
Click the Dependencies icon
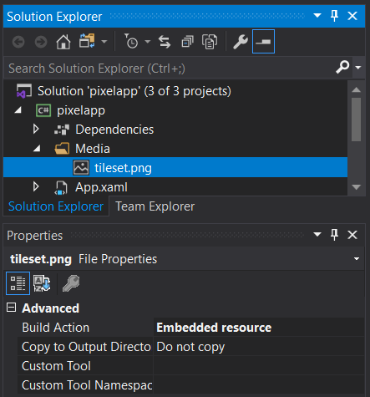pyautogui.click(x=62, y=130)
